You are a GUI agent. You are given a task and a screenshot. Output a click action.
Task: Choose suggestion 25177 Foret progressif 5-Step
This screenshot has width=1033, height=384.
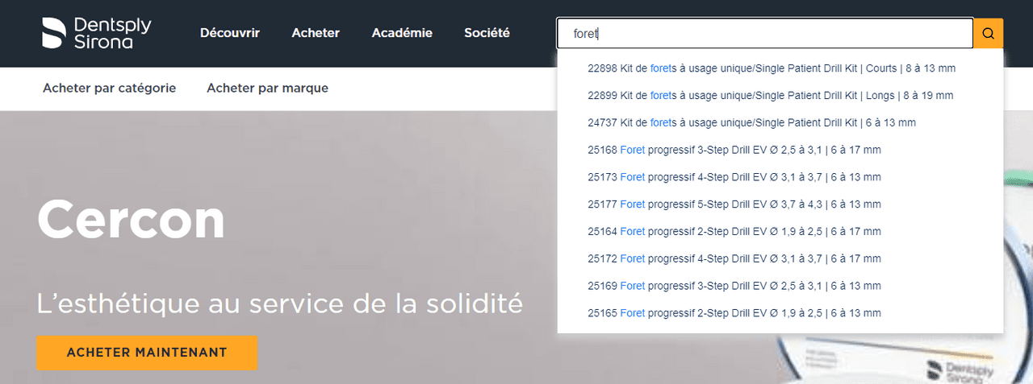coord(734,204)
